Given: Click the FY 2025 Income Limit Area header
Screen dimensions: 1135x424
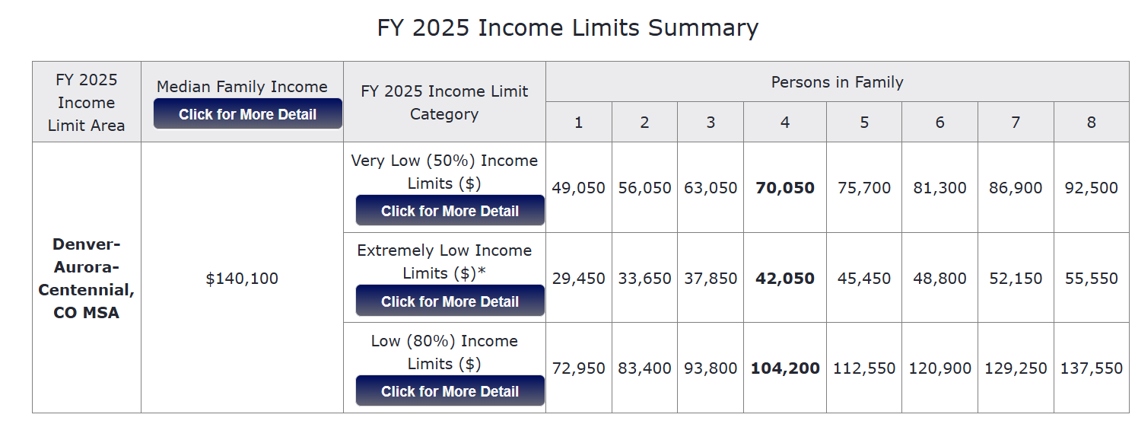Looking at the screenshot, I should (86, 103).
